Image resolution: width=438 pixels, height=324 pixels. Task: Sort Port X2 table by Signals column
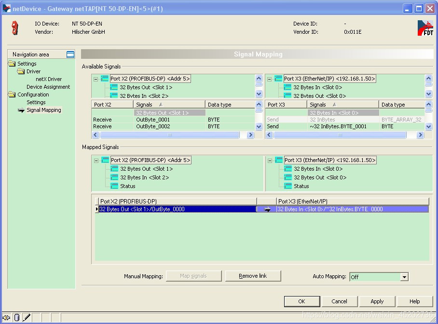[x=169, y=105]
